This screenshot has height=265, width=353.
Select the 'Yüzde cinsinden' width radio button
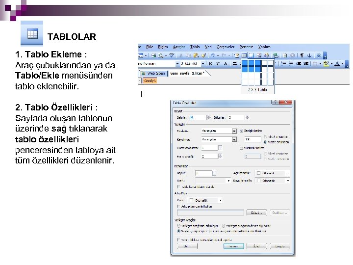tap(265, 142)
